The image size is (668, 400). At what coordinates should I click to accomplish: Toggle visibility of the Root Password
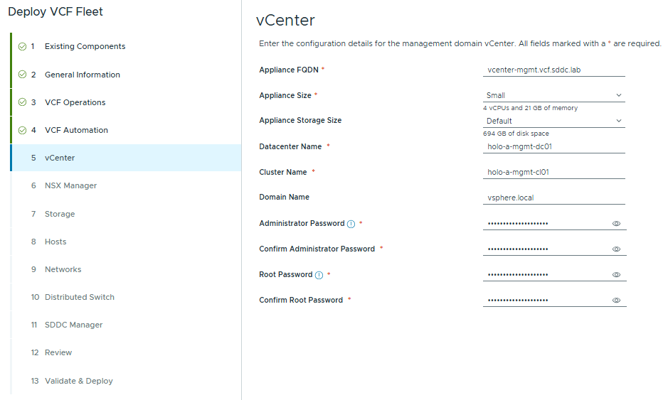(x=616, y=275)
